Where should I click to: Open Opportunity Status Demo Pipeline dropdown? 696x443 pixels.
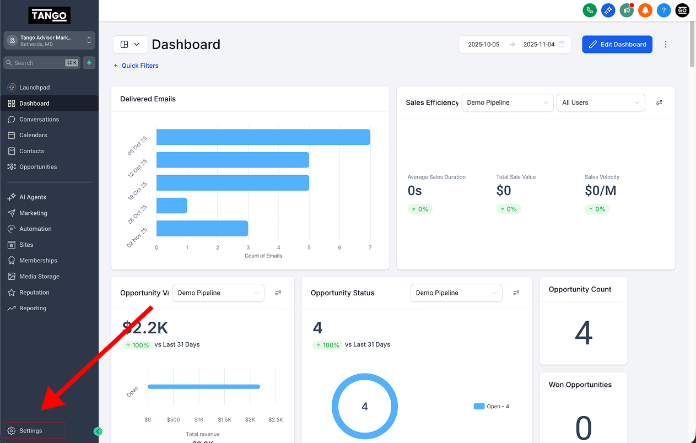[x=456, y=293]
